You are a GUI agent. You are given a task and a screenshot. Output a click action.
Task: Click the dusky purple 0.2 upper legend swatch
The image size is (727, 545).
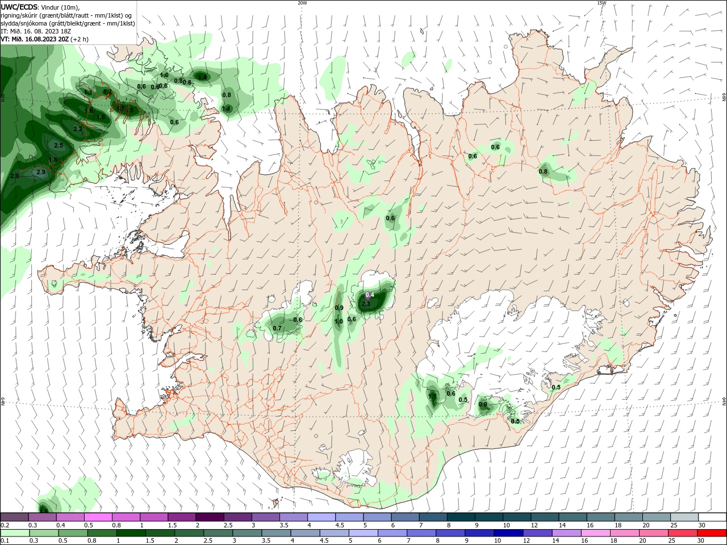click(14, 517)
